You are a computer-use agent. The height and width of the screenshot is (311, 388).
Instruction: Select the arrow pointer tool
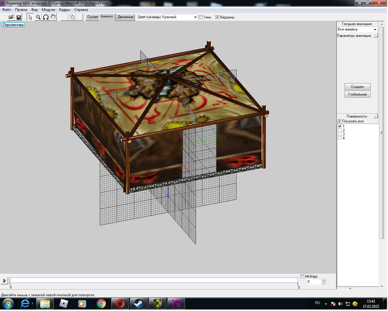click(30, 17)
